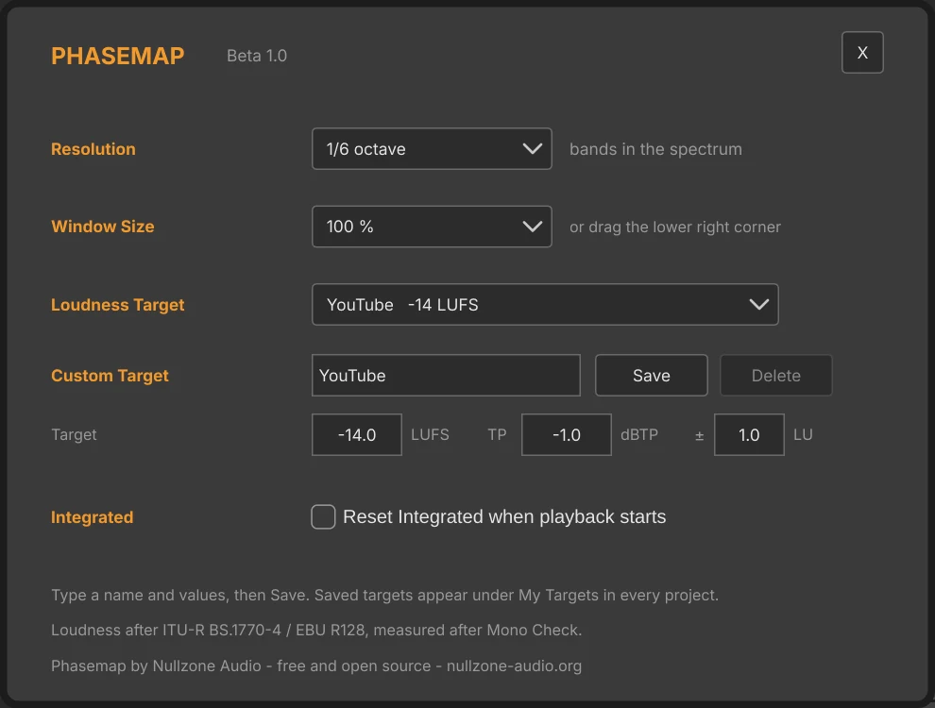Click the Custom Target name field
935x708 pixels.
[446, 376]
